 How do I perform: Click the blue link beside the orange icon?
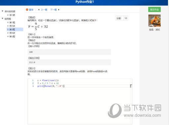click(31, 10)
